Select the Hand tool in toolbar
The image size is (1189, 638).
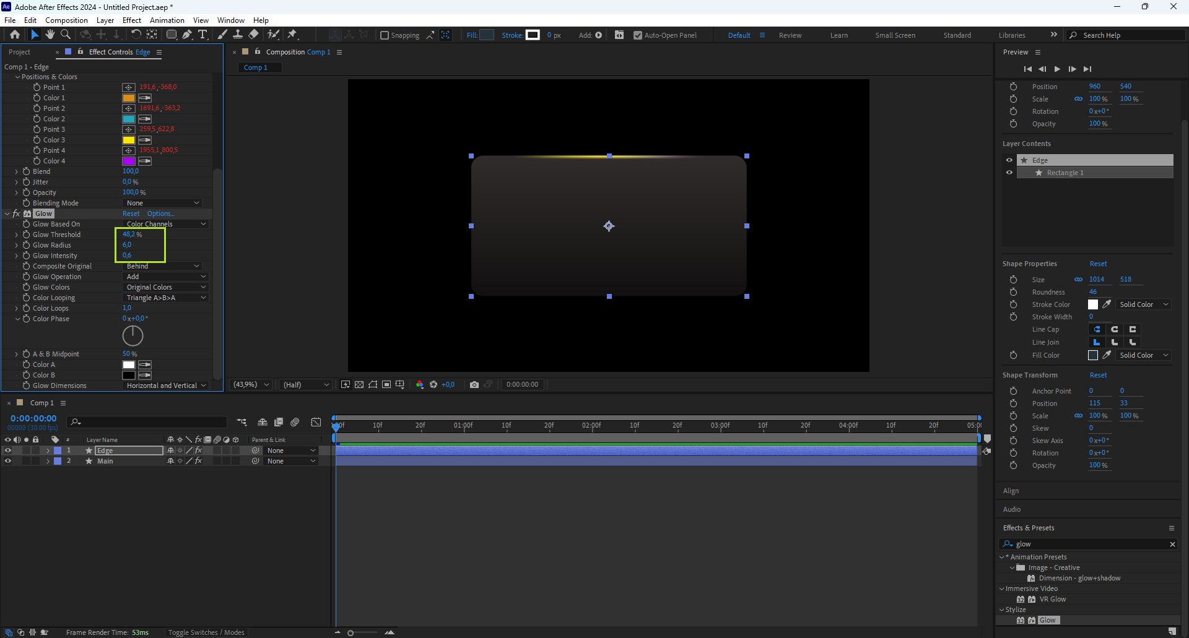coord(50,35)
